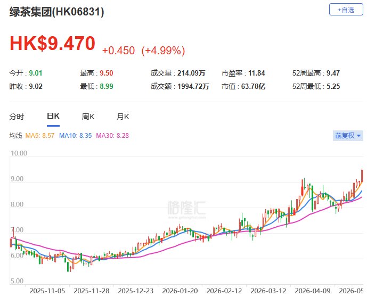This screenshot has height=297, width=375.
Task: Click the 9.00 price axis label
Action: (x=17, y=179)
